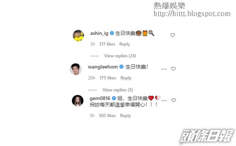Open more options on gem0816's comment
This screenshot has width=236, height=146.
click(164, 101)
